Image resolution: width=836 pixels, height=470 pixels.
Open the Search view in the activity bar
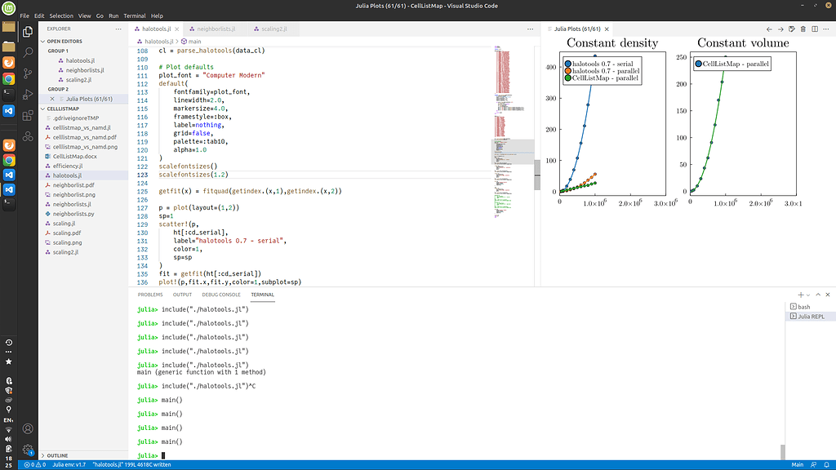28,51
